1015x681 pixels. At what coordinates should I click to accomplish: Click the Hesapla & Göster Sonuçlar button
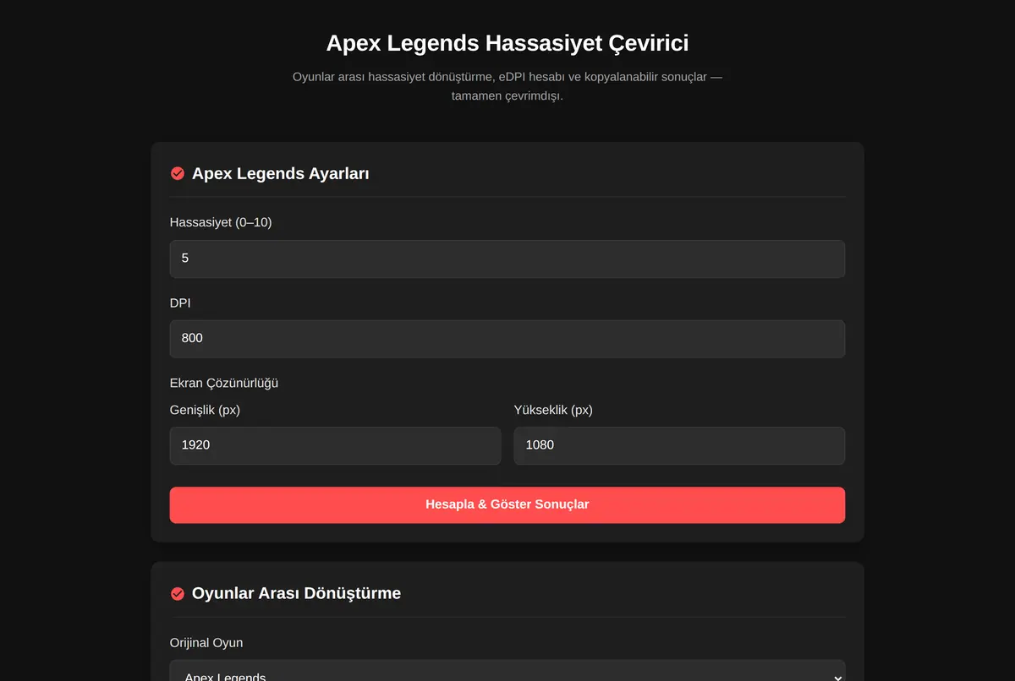[507, 504]
